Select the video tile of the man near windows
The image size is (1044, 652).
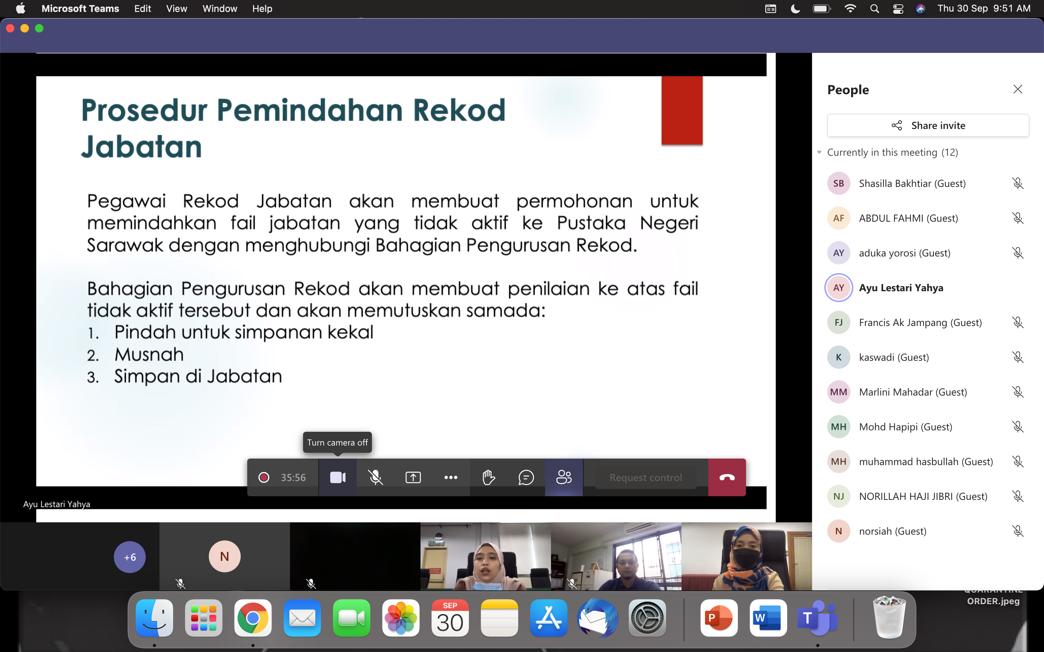coord(616,556)
